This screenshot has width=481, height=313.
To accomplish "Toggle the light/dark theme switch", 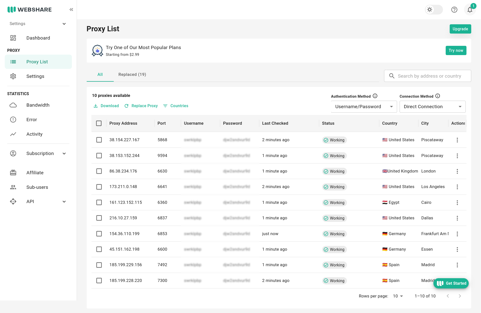I will coord(434,10).
